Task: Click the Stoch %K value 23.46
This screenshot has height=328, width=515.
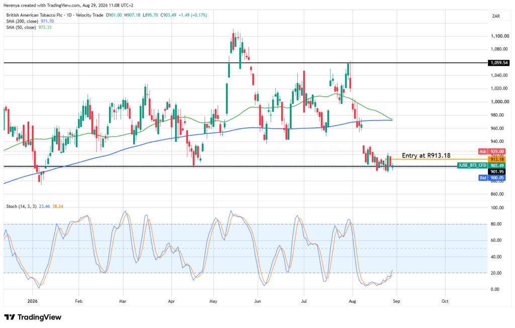Action: point(44,206)
